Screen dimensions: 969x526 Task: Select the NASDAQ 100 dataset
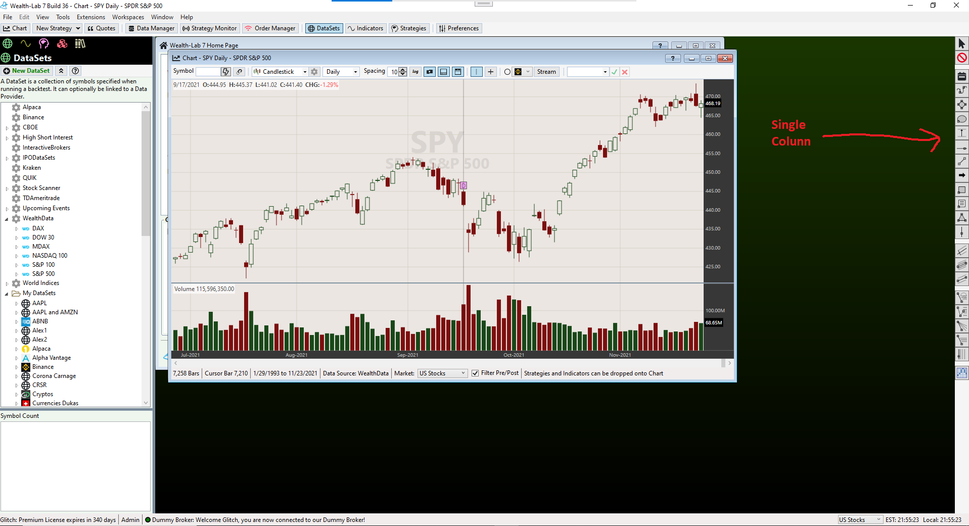click(x=50, y=256)
